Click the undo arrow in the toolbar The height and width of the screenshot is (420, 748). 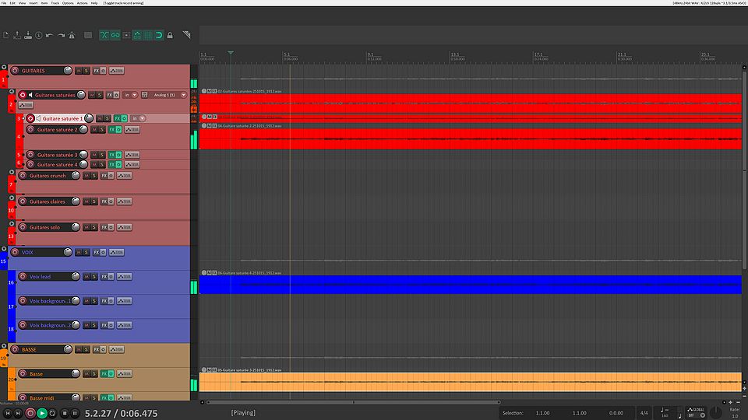(x=49, y=35)
